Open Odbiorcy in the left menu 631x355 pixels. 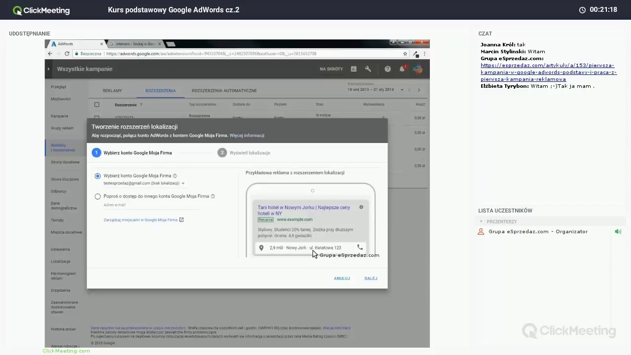pos(59,191)
